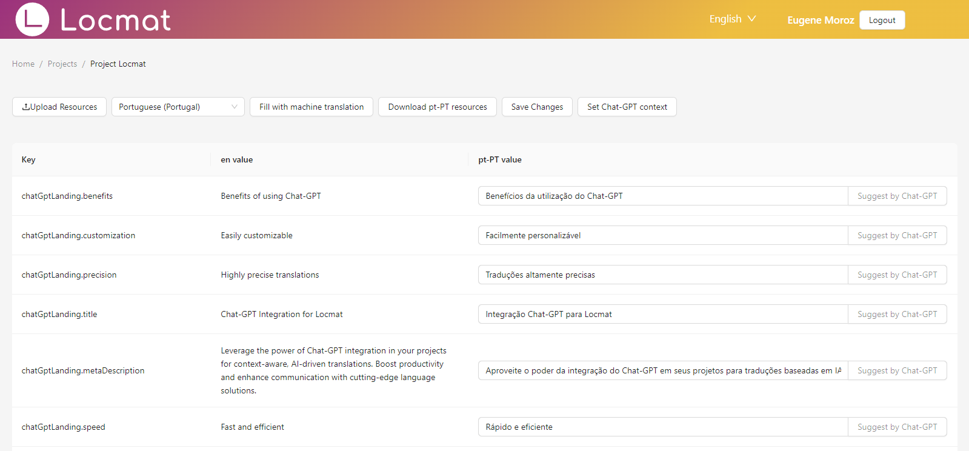
Task: Click the Upload Resources button
Action: point(59,107)
